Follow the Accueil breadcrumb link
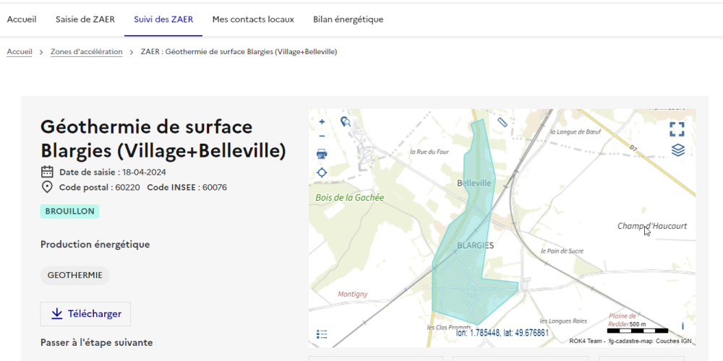Image resolution: width=723 pixels, height=361 pixels. coord(20,52)
